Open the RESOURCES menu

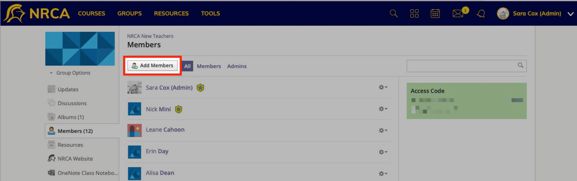(x=171, y=13)
